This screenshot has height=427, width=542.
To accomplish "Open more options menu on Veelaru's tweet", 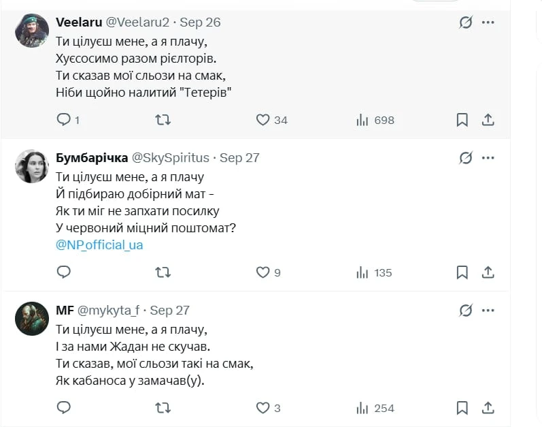I will pyautogui.click(x=488, y=22).
